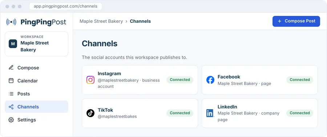Click the Compose Post button
This screenshot has width=327, height=137.
[296, 21]
